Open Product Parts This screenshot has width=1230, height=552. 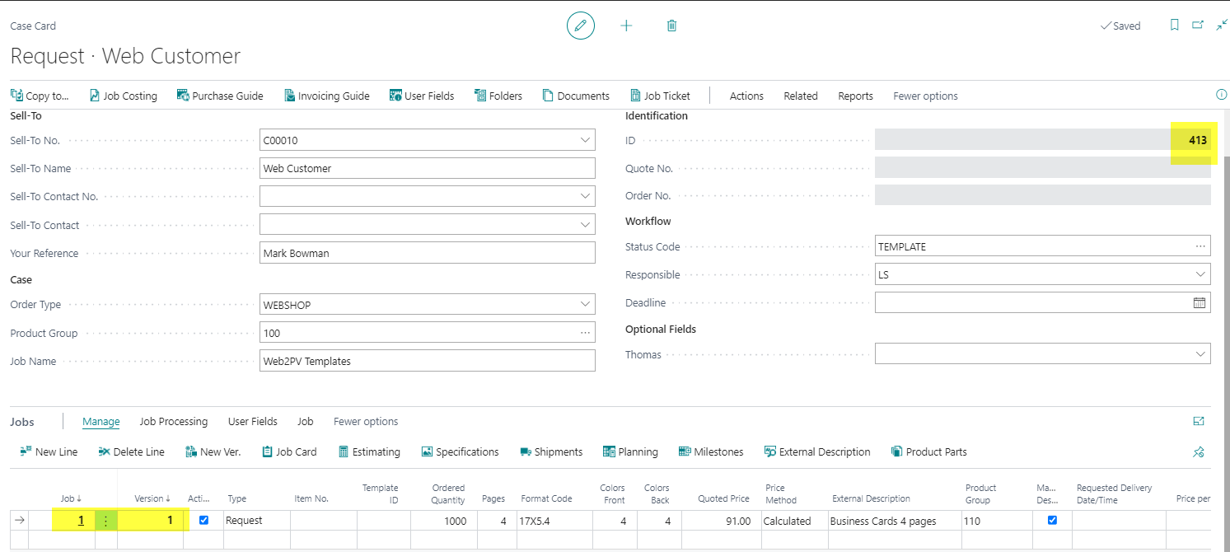pyautogui.click(x=929, y=451)
